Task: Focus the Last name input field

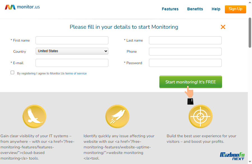Action: point(185,40)
